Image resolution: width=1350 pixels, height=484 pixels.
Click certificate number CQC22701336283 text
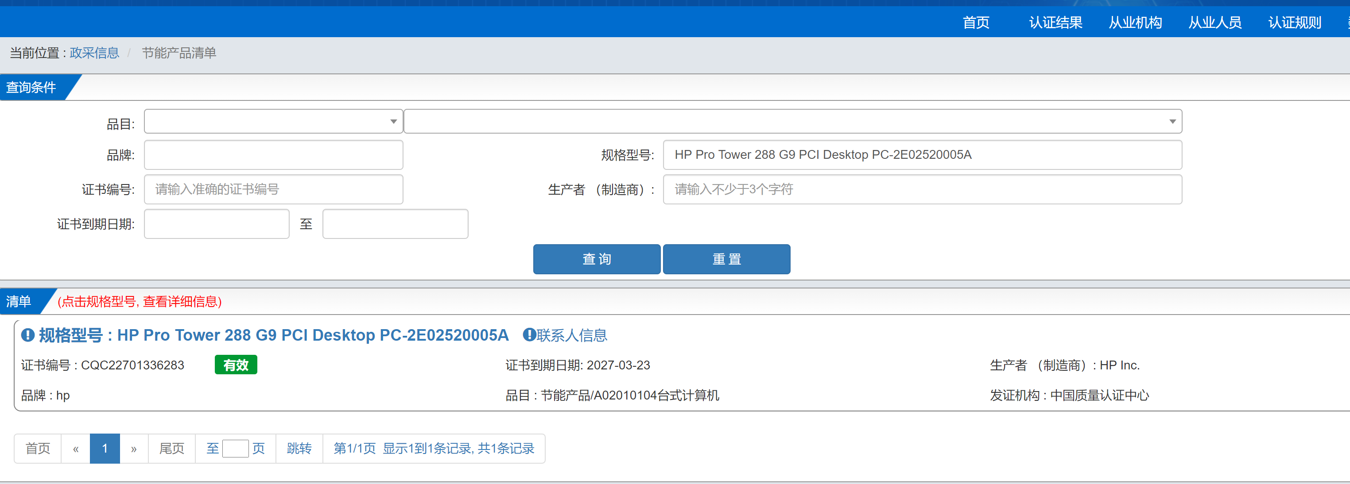pos(132,365)
